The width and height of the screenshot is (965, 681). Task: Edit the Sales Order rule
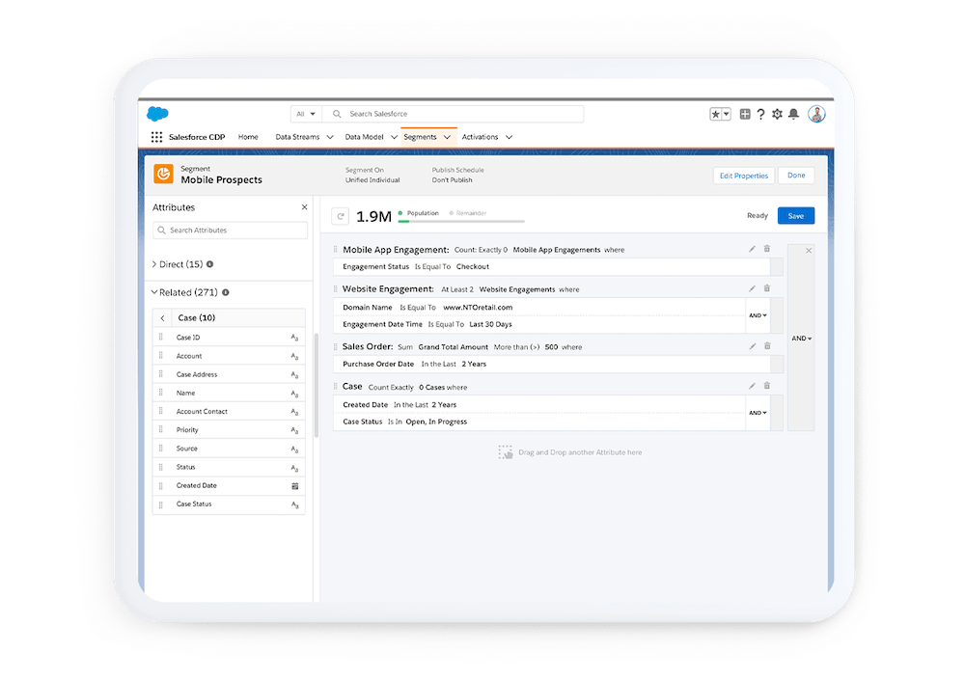point(752,346)
